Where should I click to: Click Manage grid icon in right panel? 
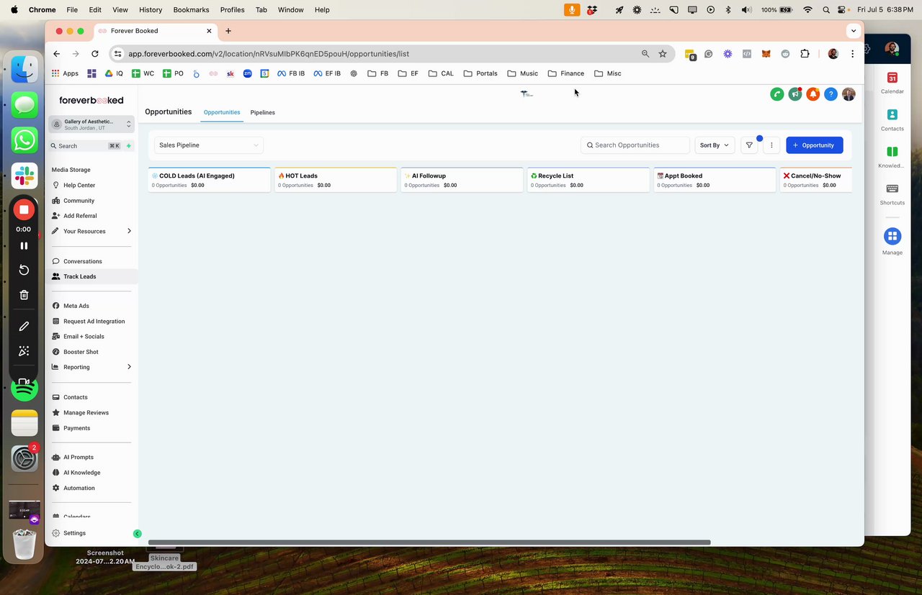pyautogui.click(x=892, y=236)
